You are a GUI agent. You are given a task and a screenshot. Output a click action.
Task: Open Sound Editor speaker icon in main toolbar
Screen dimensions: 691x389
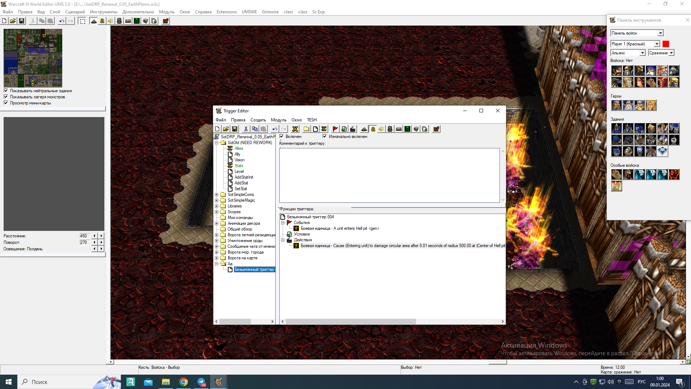(111, 21)
